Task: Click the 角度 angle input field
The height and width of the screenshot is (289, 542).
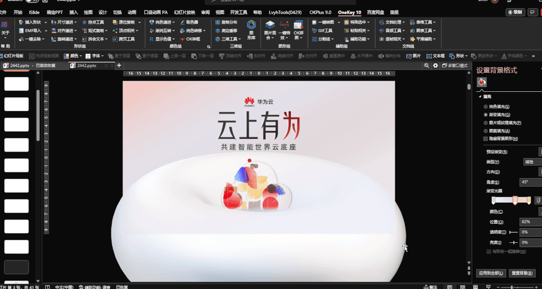Action: click(x=530, y=182)
